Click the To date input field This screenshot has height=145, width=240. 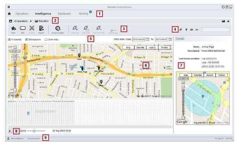(161, 39)
